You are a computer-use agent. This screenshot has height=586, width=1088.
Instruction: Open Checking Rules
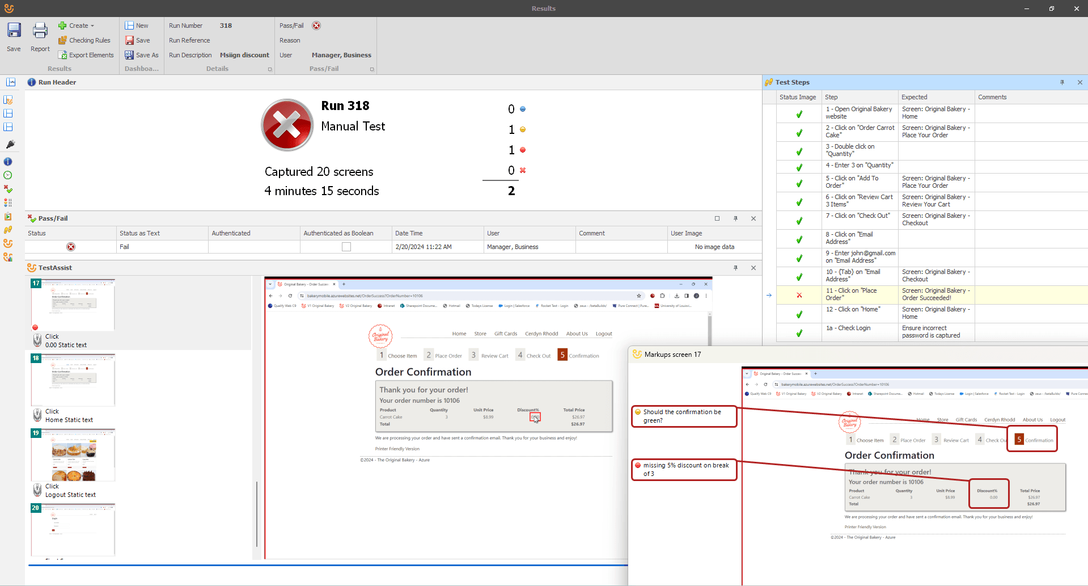(x=85, y=40)
